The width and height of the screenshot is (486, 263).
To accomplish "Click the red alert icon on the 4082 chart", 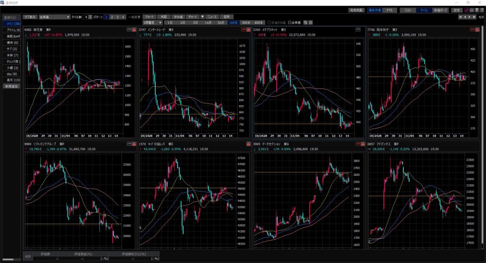I will tap(134, 29).
